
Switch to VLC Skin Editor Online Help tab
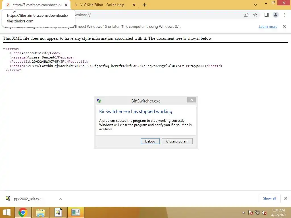(x=102, y=5)
